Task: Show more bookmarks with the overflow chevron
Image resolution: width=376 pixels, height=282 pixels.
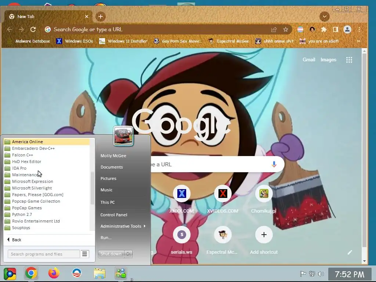Action: (x=358, y=41)
